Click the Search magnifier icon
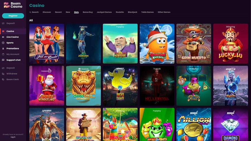This screenshot has height=141, width=251. 30,12
